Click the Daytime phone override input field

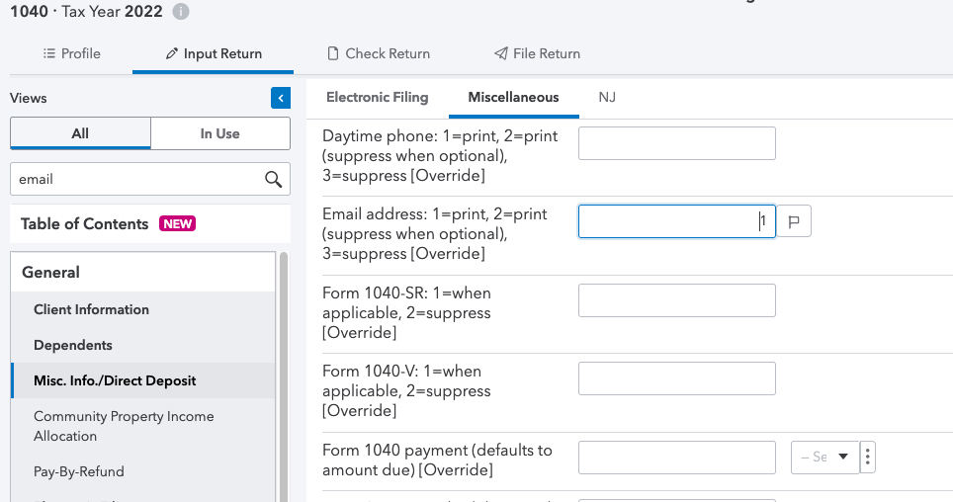click(x=676, y=143)
